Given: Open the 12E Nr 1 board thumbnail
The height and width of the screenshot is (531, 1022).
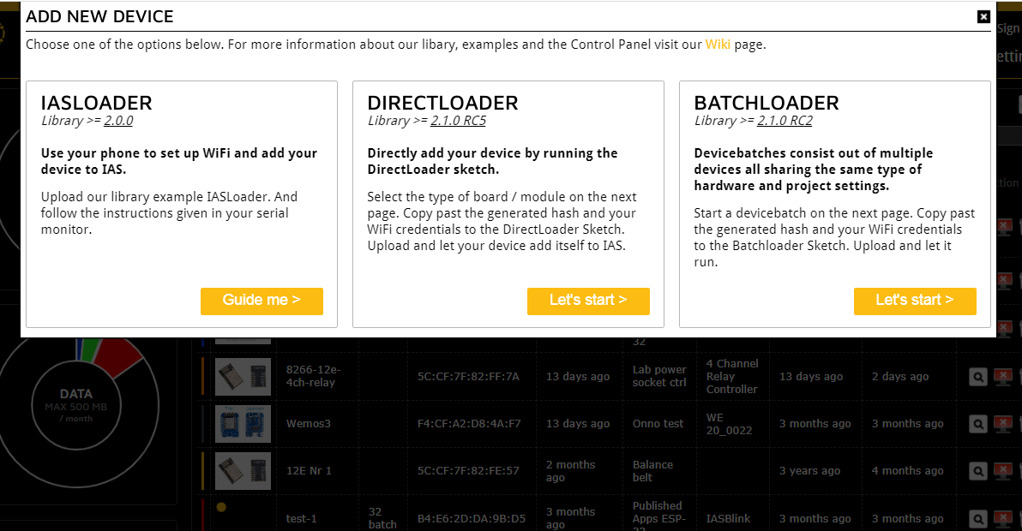Looking at the screenshot, I should point(243,471).
